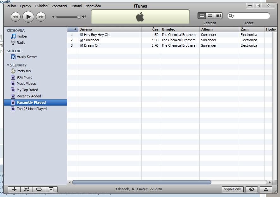
Task: Open the search magnifier dropdown
Action: [x=231, y=16]
